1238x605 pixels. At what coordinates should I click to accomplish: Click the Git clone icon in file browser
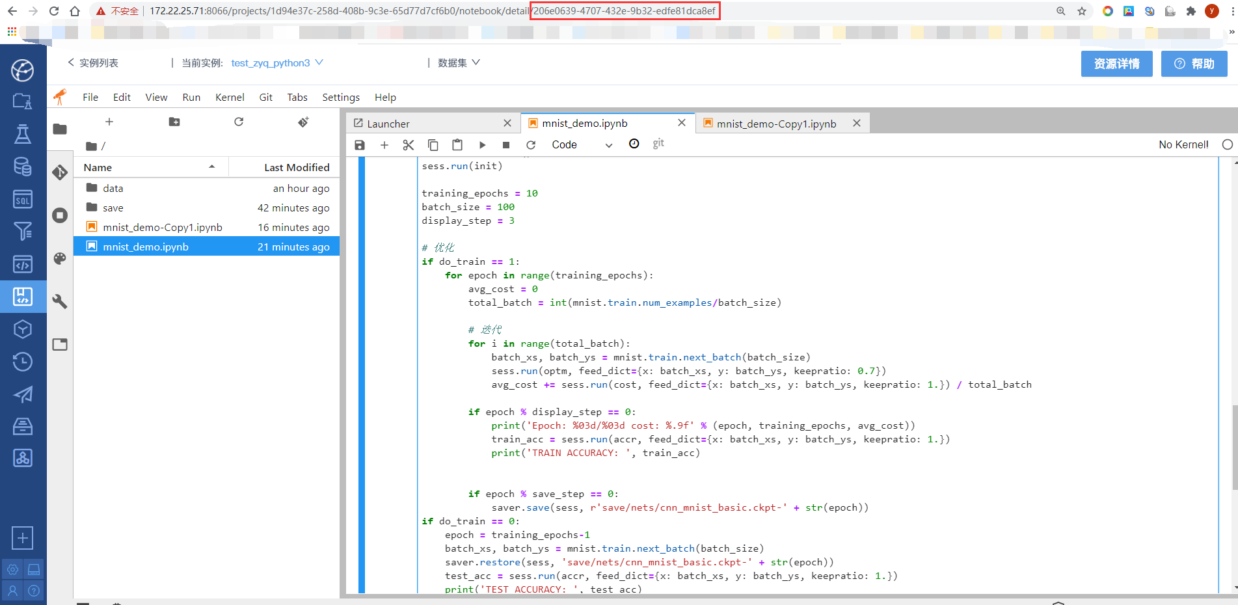tap(303, 122)
